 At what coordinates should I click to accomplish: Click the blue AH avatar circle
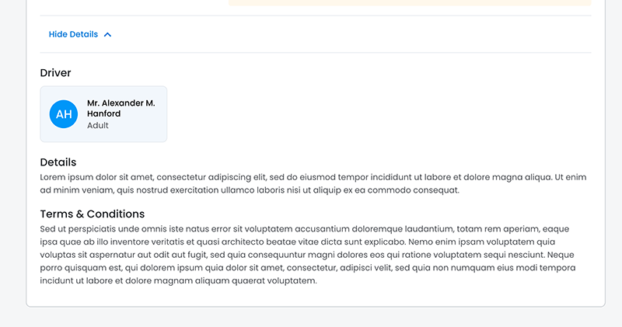coord(64,114)
